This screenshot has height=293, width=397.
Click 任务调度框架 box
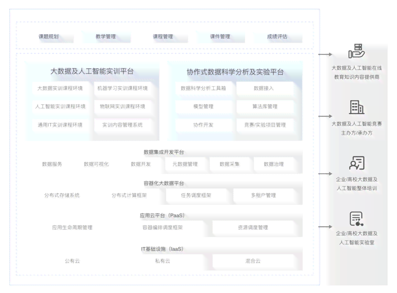196,195
